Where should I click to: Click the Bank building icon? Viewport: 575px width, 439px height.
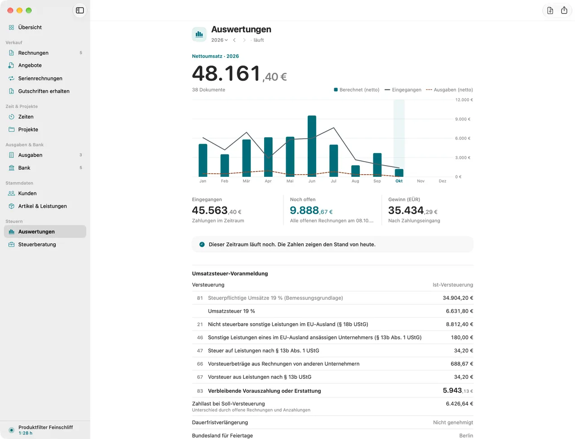click(x=12, y=168)
